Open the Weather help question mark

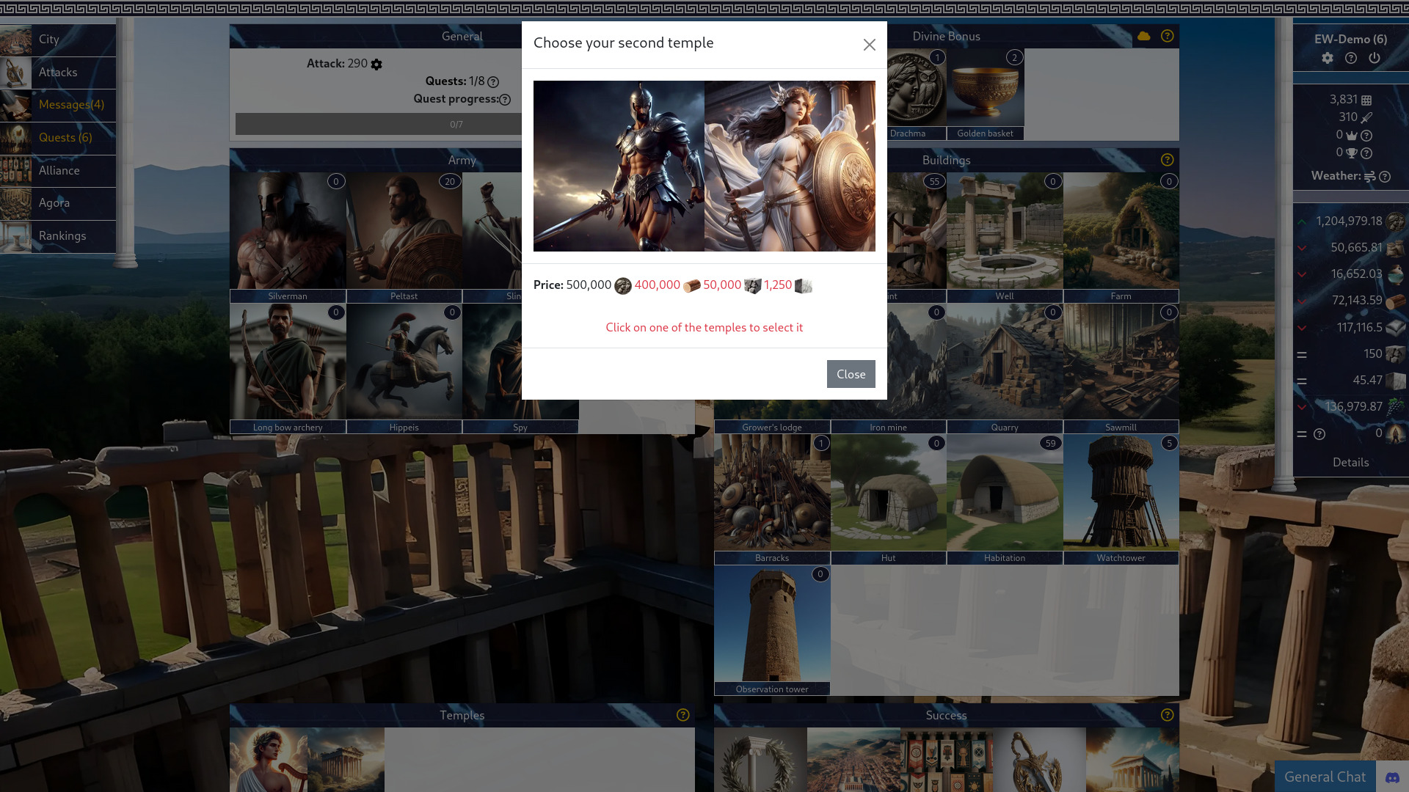(x=1385, y=177)
